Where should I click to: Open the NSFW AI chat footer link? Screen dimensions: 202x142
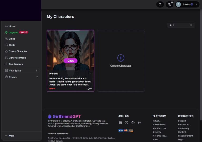[x=159, y=128]
